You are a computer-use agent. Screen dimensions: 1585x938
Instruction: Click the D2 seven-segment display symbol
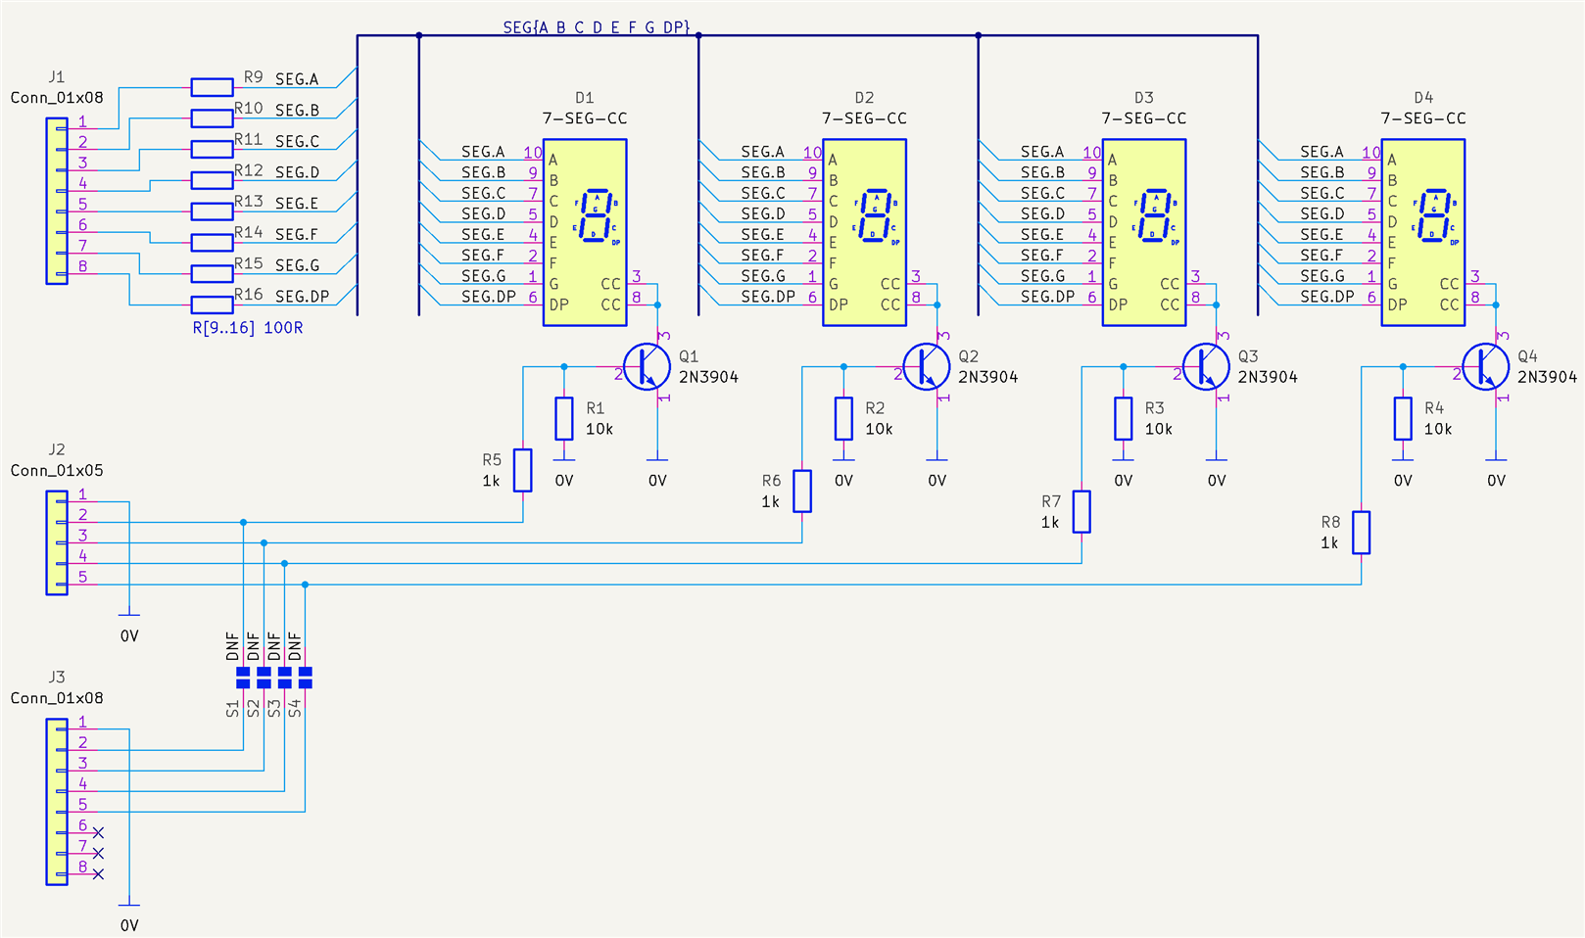point(864,232)
